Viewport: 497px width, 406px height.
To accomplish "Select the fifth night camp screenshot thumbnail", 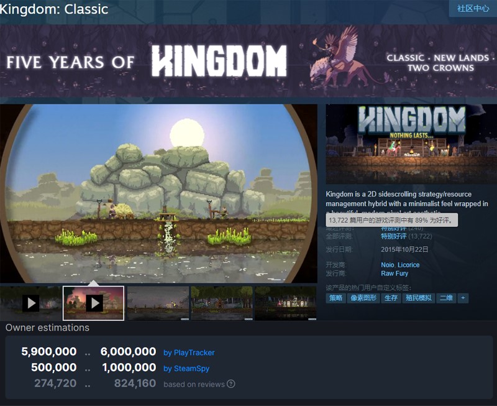I will click(286, 303).
